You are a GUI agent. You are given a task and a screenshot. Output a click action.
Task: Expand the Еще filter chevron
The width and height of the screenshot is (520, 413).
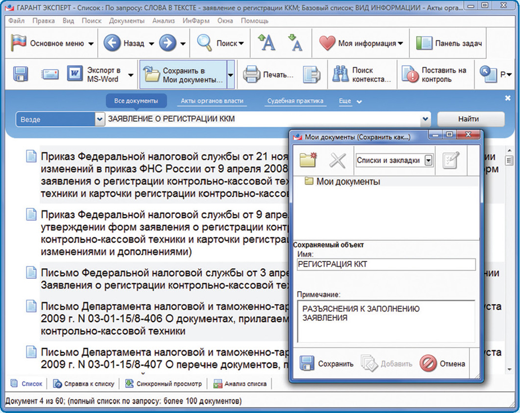point(359,102)
